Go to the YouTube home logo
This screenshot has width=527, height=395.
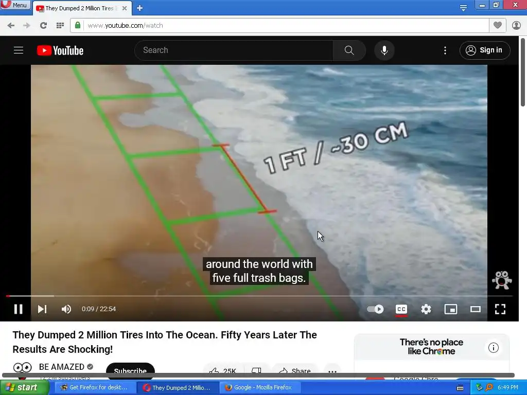60,50
